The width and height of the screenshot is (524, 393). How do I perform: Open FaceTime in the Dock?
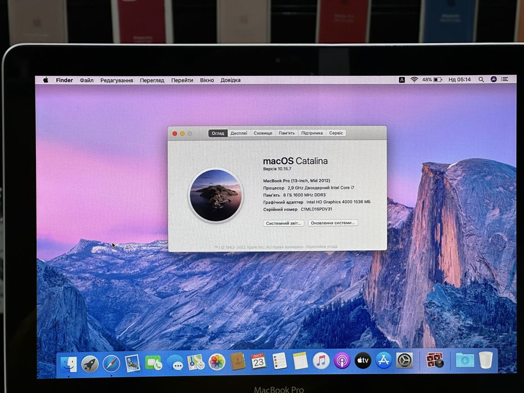point(153,363)
